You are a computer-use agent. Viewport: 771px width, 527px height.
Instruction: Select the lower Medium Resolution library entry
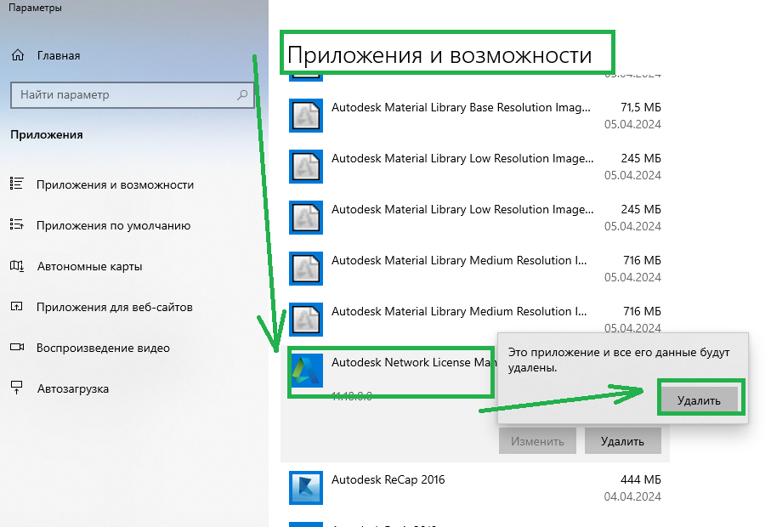(459, 312)
